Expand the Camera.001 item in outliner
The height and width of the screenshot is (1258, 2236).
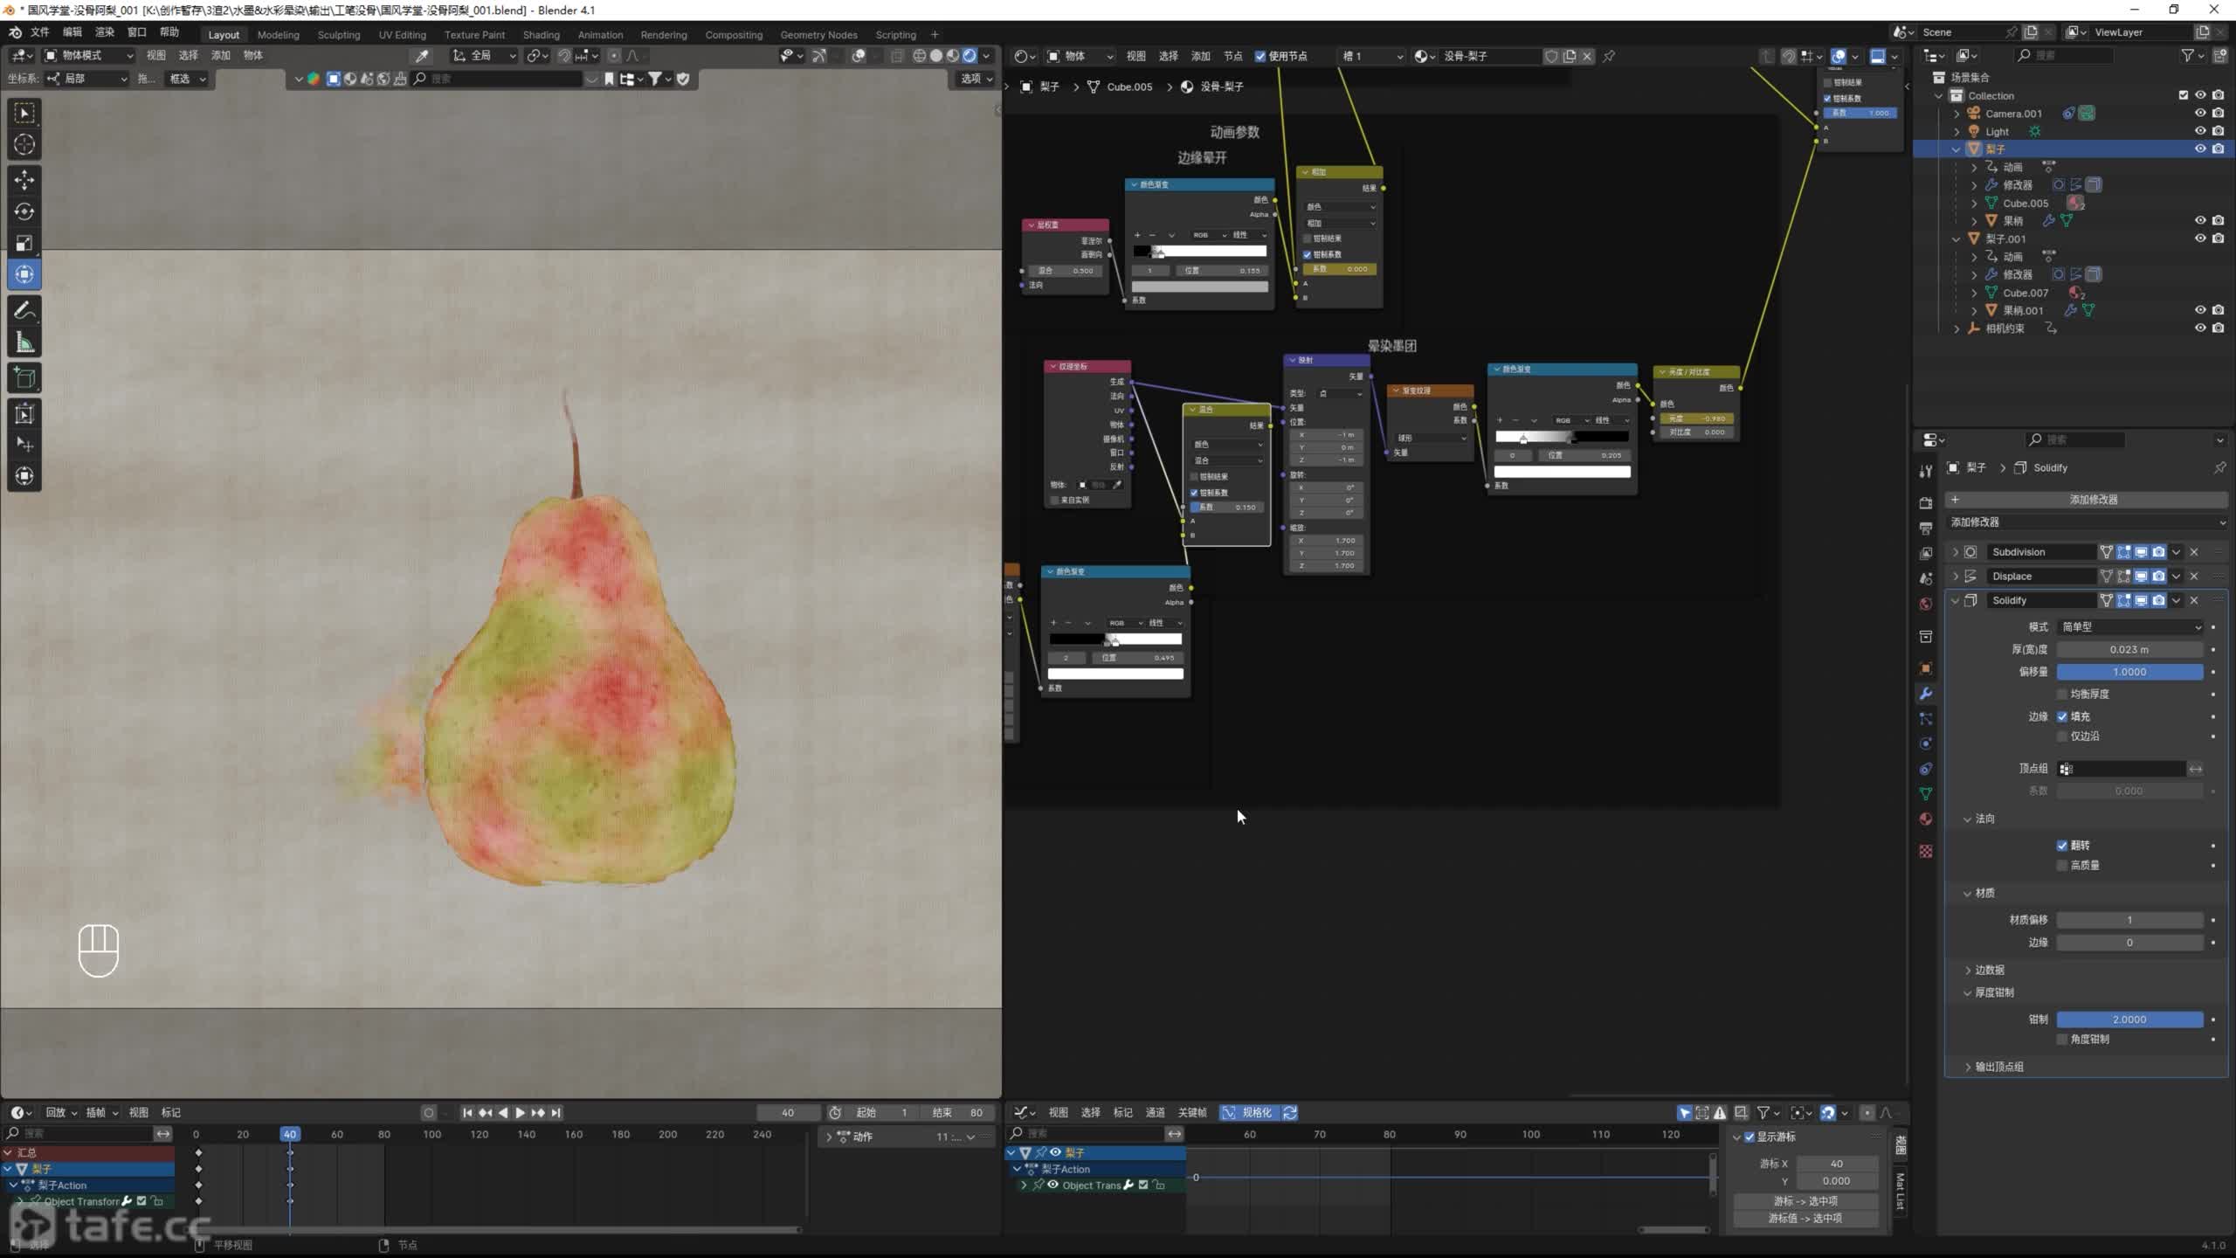coord(1957,114)
